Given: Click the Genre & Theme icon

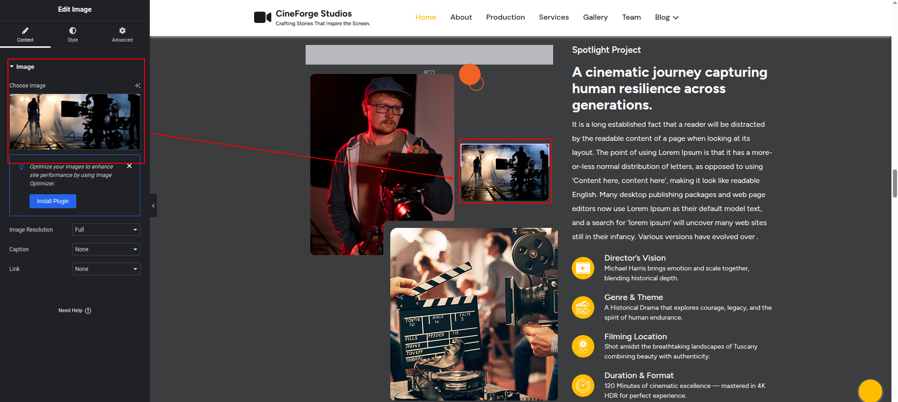Looking at the screenshot, I should 583,307.
